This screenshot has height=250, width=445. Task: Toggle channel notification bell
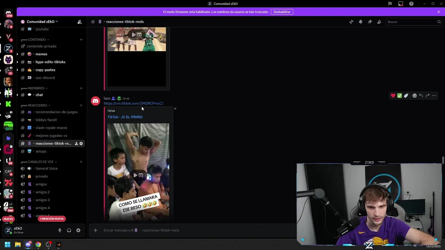(x=361, y=22)
